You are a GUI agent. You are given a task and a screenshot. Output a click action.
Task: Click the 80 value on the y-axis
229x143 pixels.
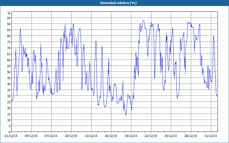click(x=9, y=36)
